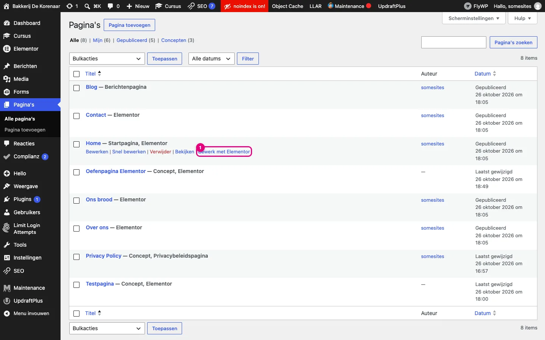545x340 pixels.
Task: Sort by Titel in header row
Action: [93, 74]
